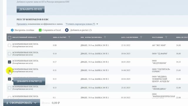Click the СФОРМИРОВАТЬ button
This screenshot has height=106, width=188.
click(21, 103)
